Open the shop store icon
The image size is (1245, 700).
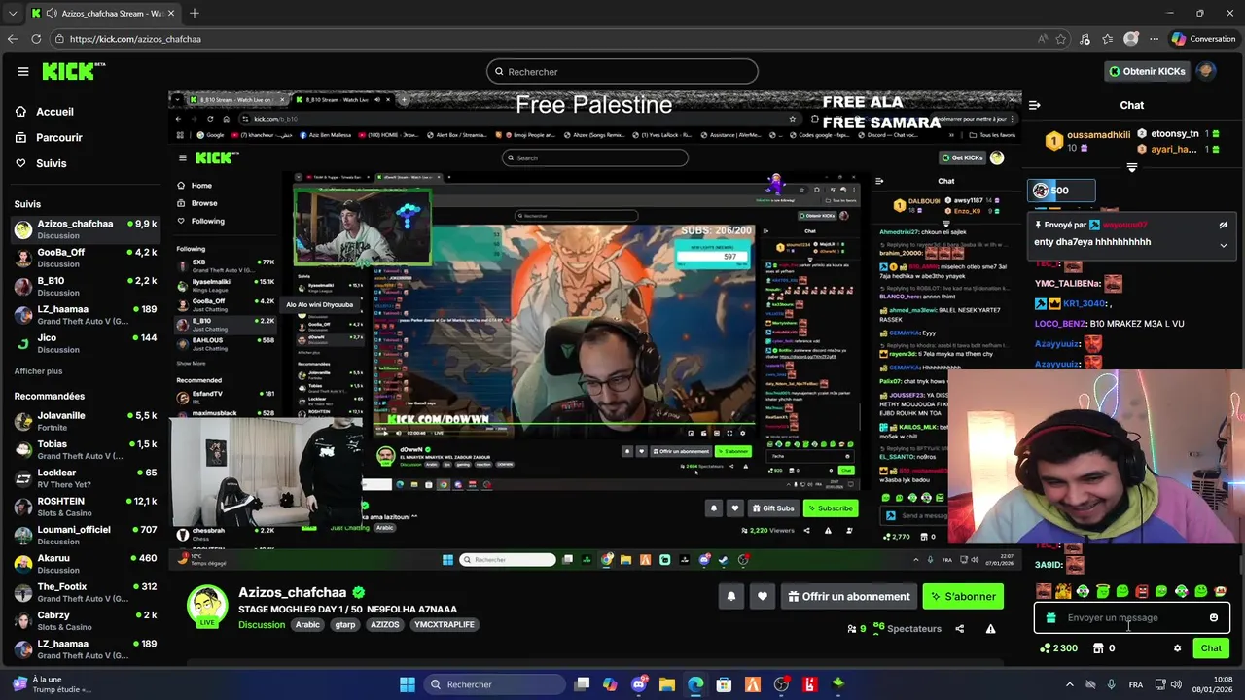1098,648
